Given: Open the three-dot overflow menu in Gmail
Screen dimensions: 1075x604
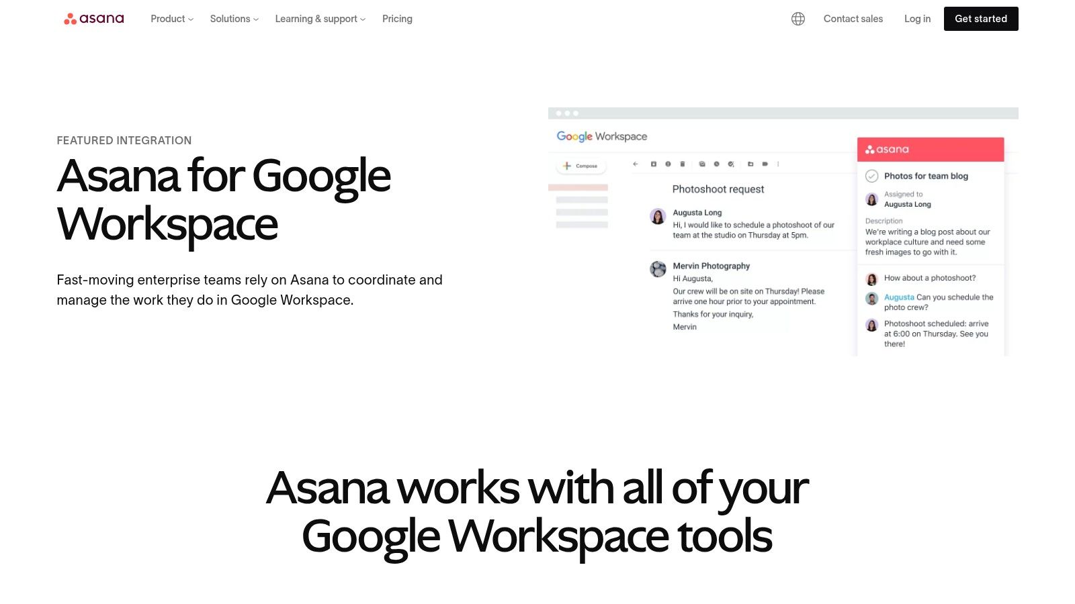Looking at the screenshot, I should 778,164.
